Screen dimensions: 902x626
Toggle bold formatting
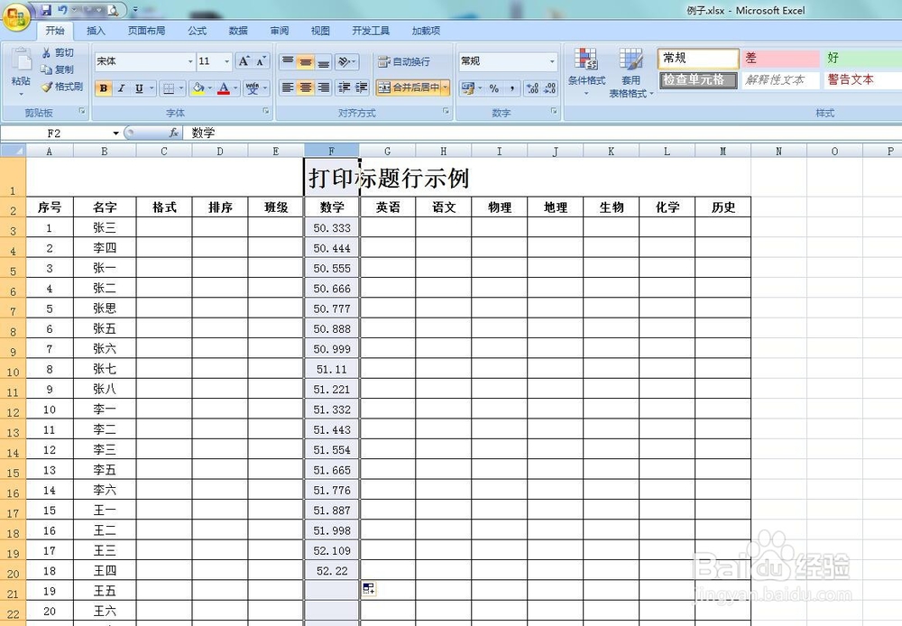click(102, 88)
